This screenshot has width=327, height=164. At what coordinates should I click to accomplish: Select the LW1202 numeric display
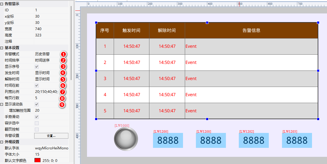253,140
